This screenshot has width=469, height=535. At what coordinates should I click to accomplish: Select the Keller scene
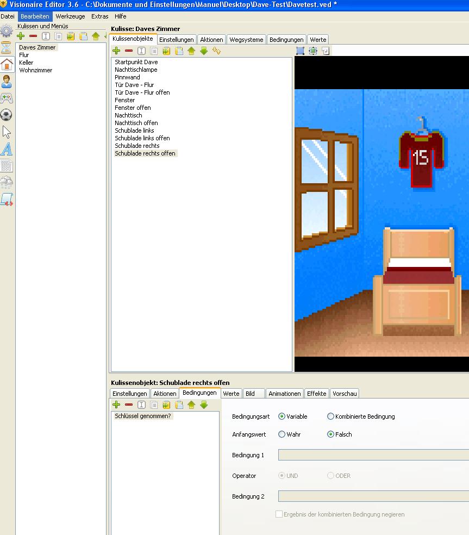pos(26,63)
